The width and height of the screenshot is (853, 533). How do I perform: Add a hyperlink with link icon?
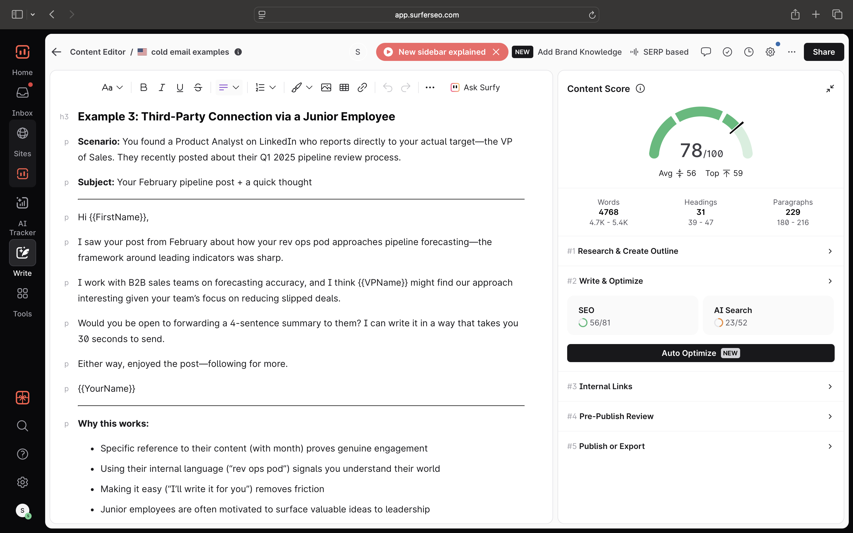click(x=362, y=87)
